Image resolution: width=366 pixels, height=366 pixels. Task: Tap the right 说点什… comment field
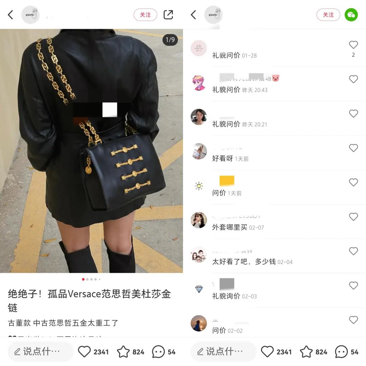click(x=224, y=351)
